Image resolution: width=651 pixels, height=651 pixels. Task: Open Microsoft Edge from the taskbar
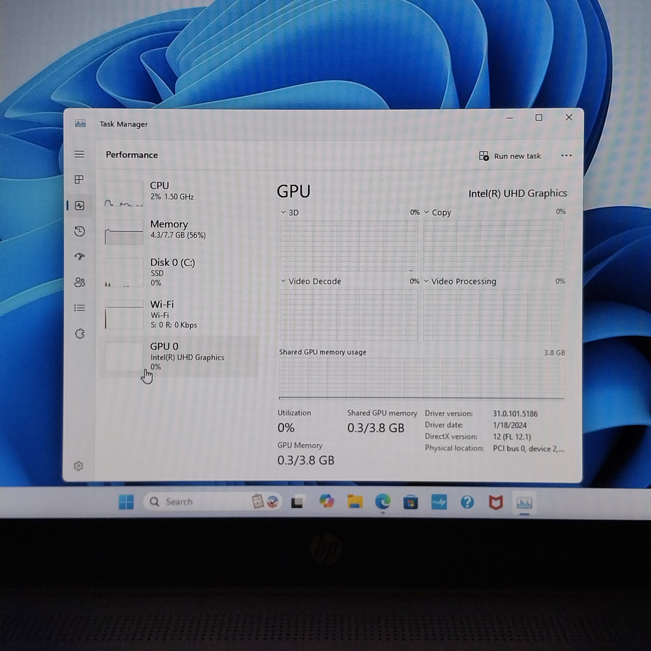[383, 501]
